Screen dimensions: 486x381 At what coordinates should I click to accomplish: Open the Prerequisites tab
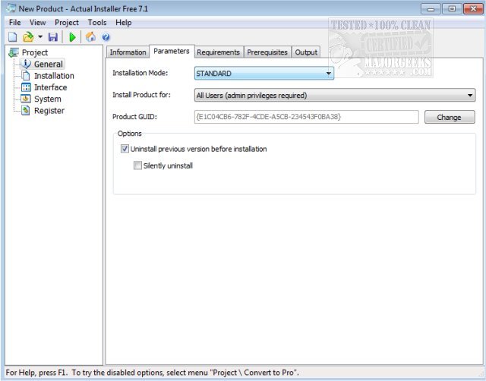[267, 52]
